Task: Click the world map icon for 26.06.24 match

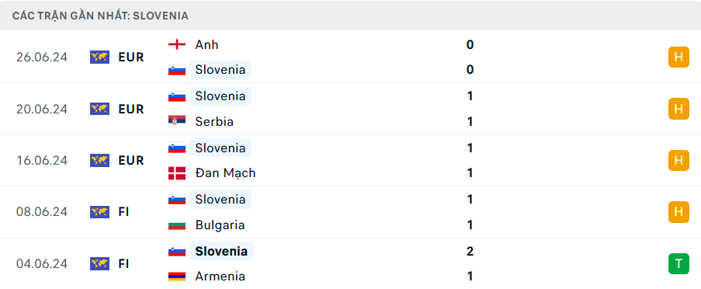Action: tap(99, 57)
